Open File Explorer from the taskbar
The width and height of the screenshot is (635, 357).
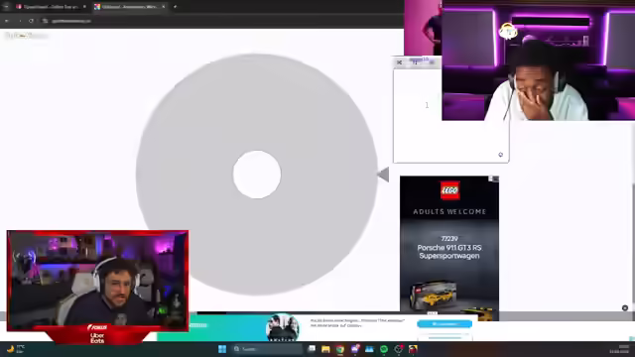click(325, 349)
